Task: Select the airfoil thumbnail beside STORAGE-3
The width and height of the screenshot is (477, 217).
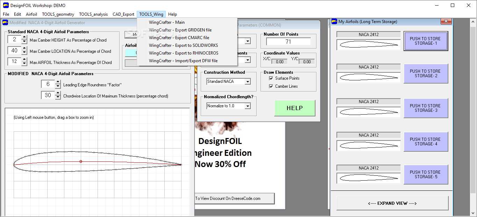Action: 369,112
